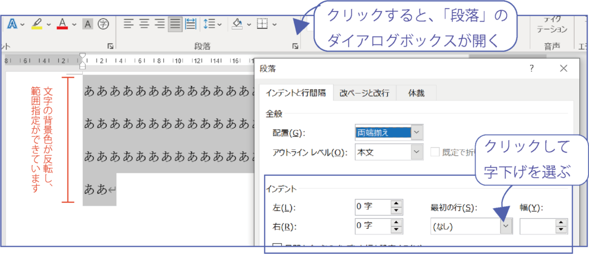Switch to the 体裁 tab

417,93
